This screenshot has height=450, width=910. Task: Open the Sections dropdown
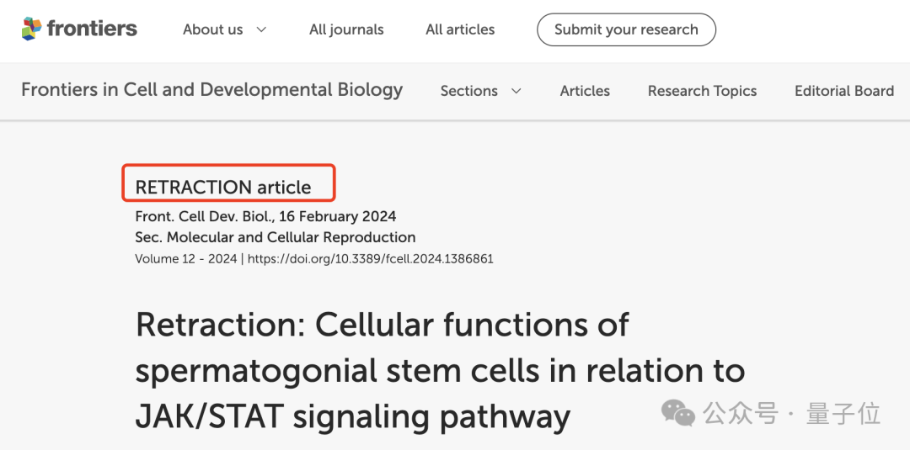(469, 91)
